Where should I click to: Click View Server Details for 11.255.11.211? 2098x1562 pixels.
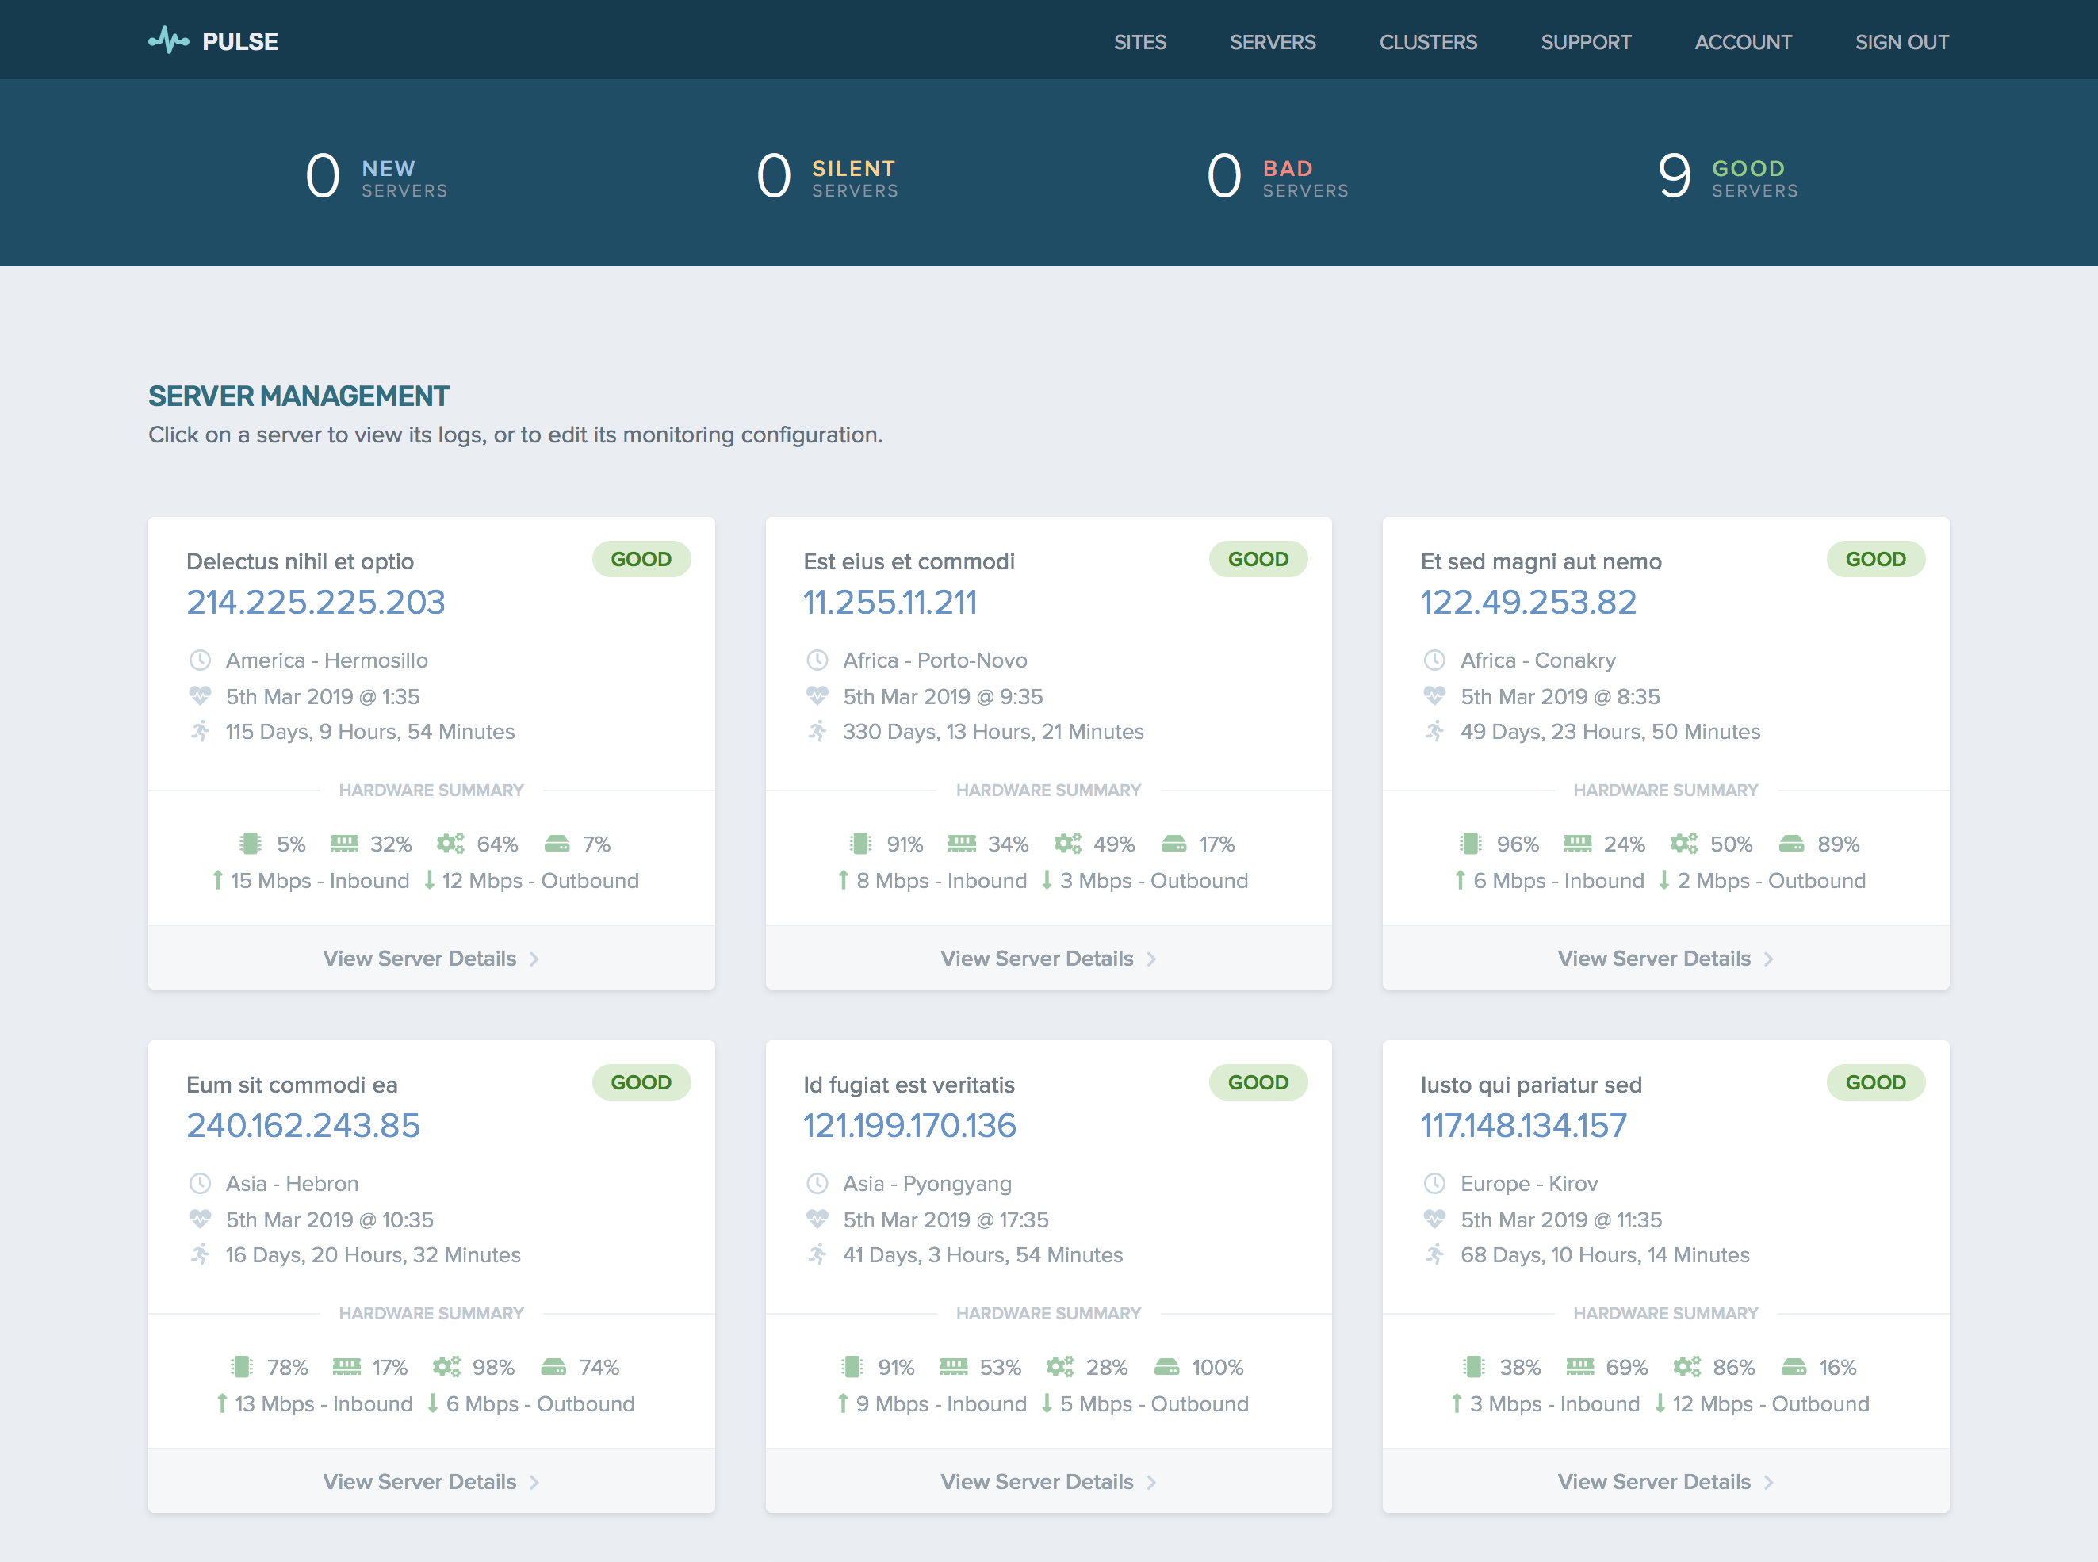click(1037, 959)
